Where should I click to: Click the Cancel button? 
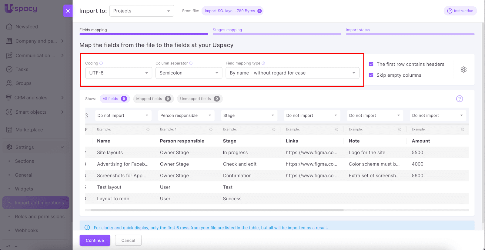tap(128, 240)
